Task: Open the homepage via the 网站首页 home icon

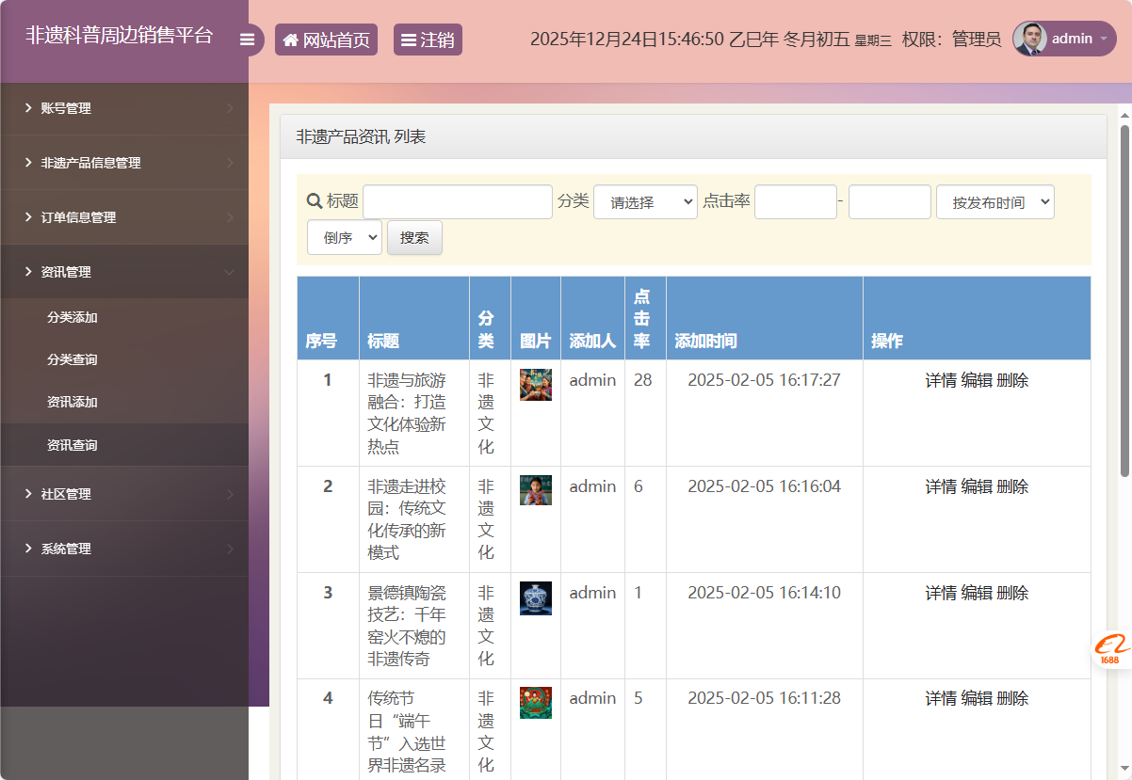Action: 291,39
